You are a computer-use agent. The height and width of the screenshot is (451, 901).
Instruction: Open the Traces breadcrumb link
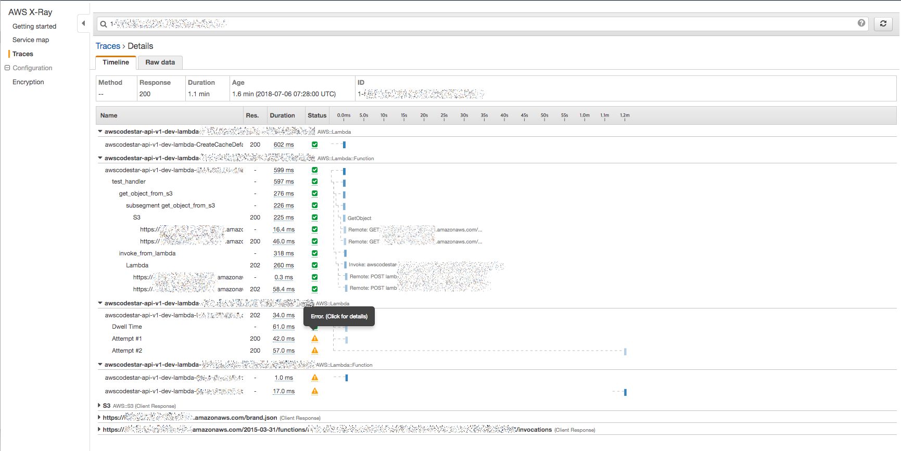pyautogui.click(x=108, y=46)
